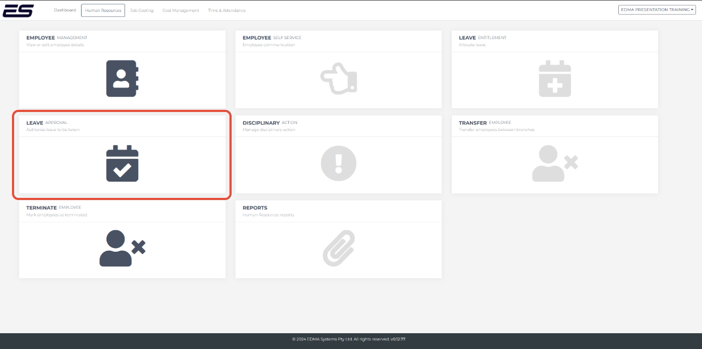
Task: Click the LEAVE APPROVAL card title
Action: click(47, 123)
